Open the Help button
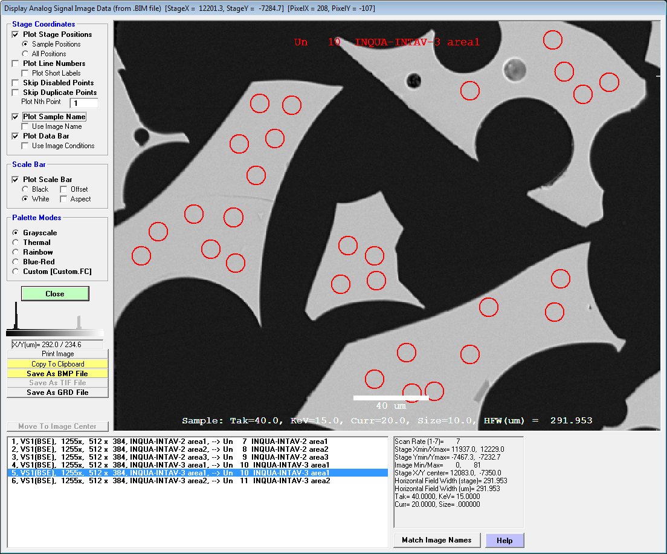The width and height of the screenshot is (667, 554). click(x=504, y=540)
